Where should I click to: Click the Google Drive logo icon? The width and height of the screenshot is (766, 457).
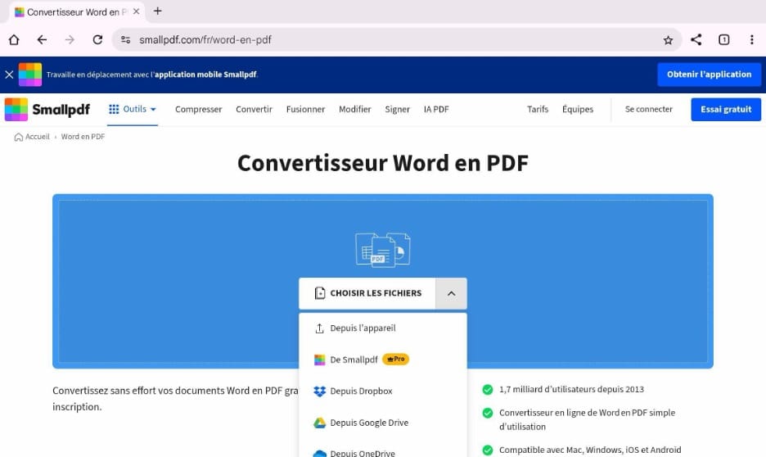tap(319, 423)
